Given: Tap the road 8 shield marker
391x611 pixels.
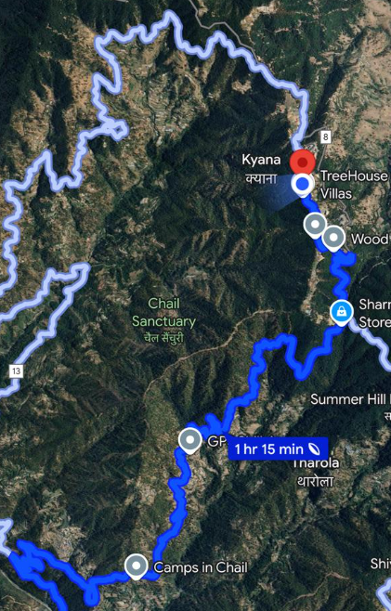Looking at the screenshot, I should (x=325, y=136).
